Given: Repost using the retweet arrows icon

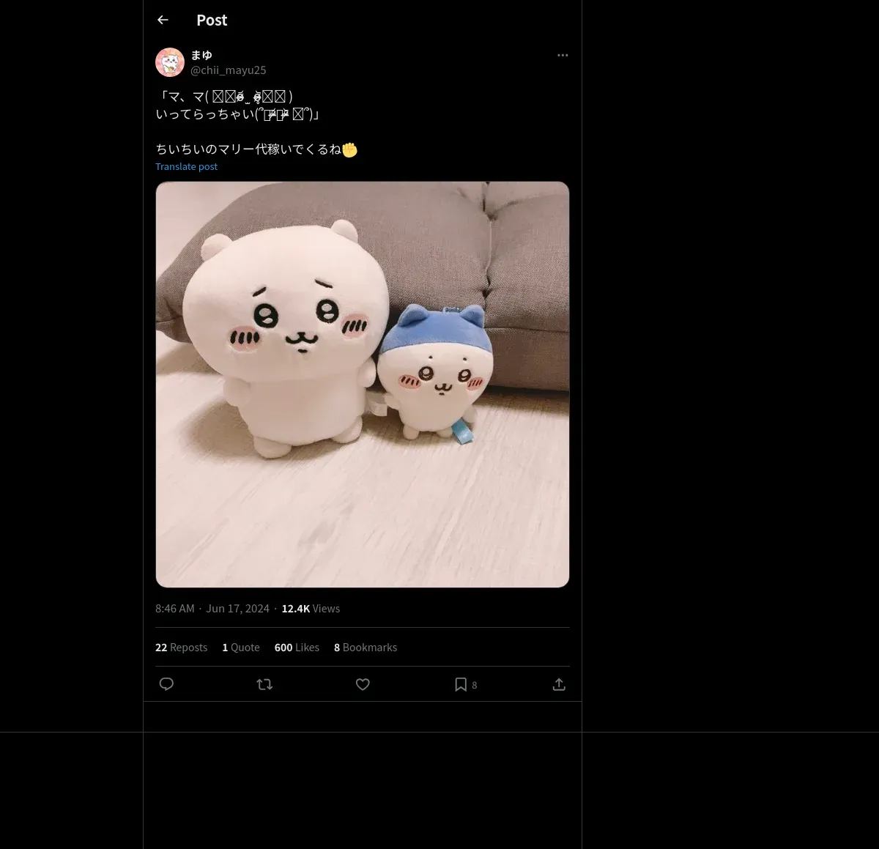Looking at the screenshot, I should (x=264, y=684).
